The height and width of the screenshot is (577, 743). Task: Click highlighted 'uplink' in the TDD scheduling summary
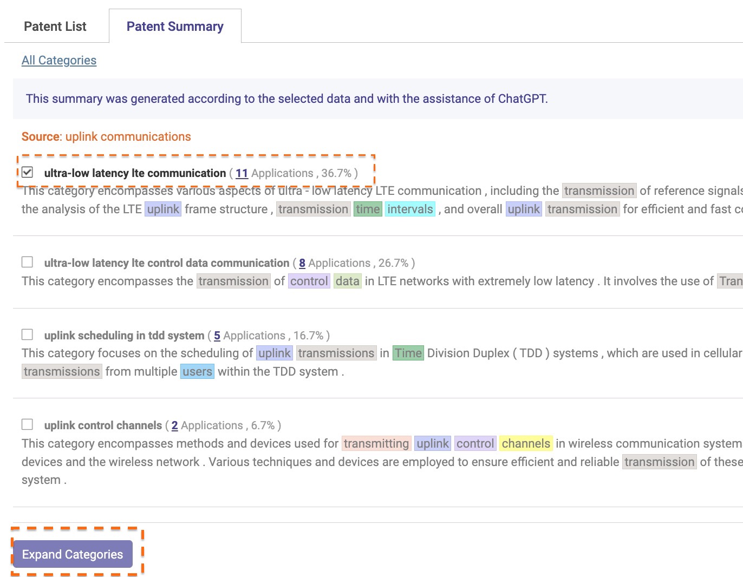click(275, 353)
